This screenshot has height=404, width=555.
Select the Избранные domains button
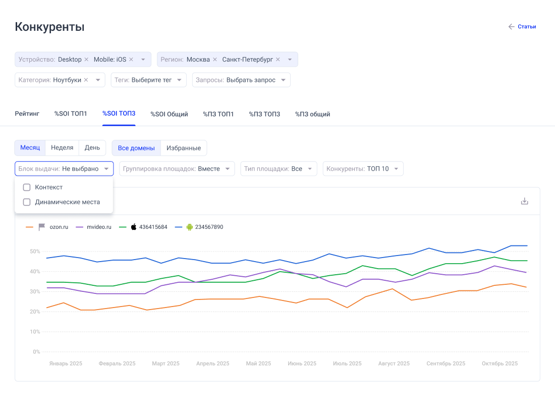click(184, 148)
